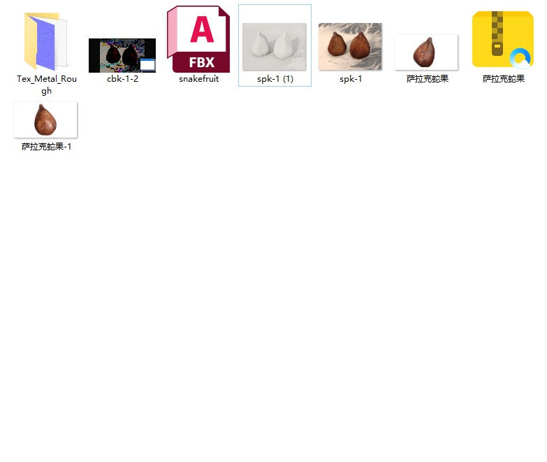Click the 萨拉克蛇果 label under the image thumbnail

[x=428, y=79]
